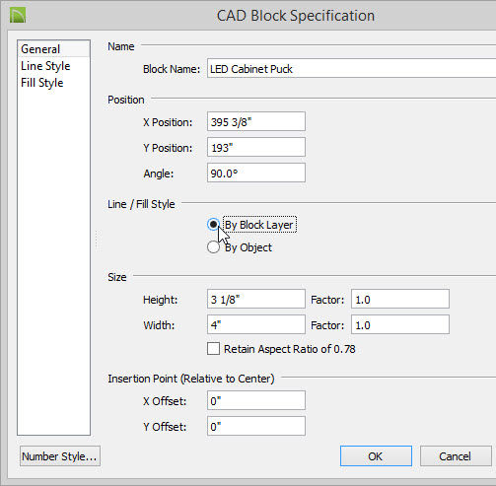This screenshot has height=486, width=496.
Task: Click the Width Factor input field
Action: point(400,324)
